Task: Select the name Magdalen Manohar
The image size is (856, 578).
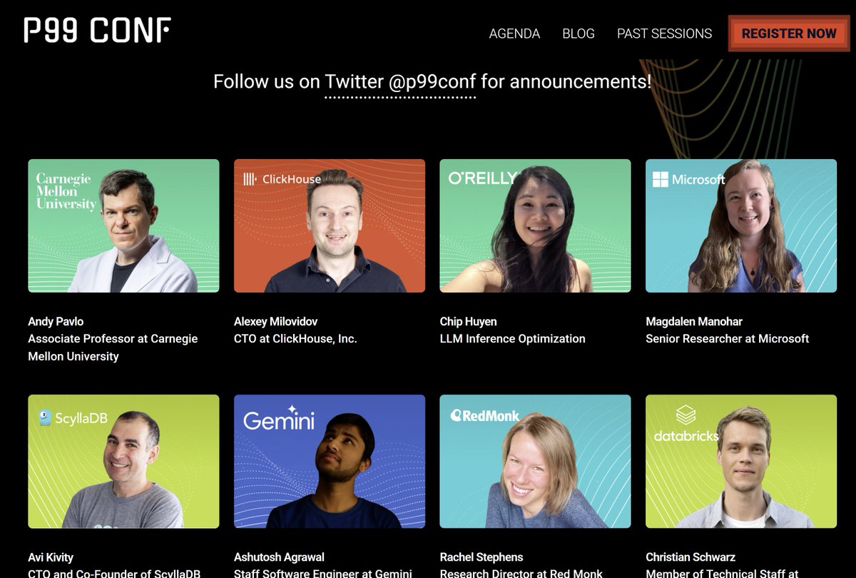Action: click(x=694, y=321)
